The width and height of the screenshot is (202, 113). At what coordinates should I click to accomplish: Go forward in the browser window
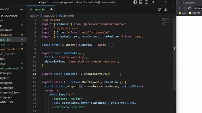click(184, 8)
